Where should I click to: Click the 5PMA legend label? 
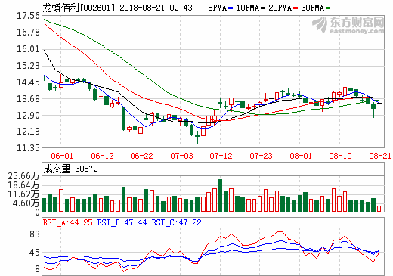[x=217, y=8]
